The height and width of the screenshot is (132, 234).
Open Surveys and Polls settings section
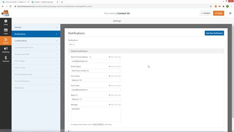[x=36, y=54]
